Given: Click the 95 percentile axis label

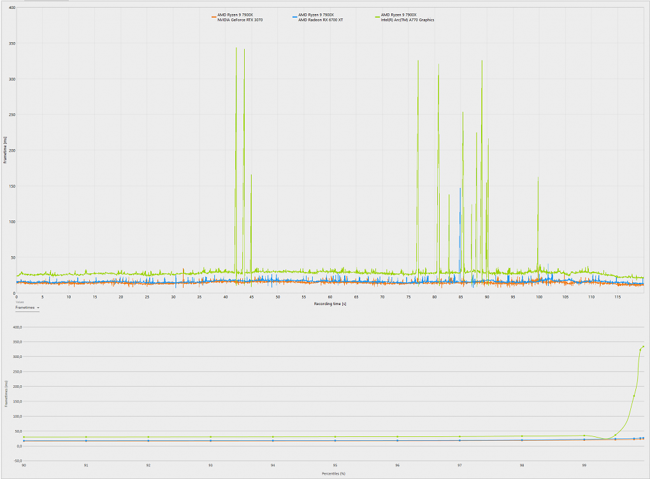Looking at the screenshot, I should (x=335, y=466).
